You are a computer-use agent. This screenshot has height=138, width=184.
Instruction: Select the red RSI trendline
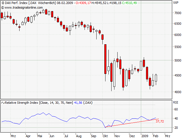click(132, 123)
